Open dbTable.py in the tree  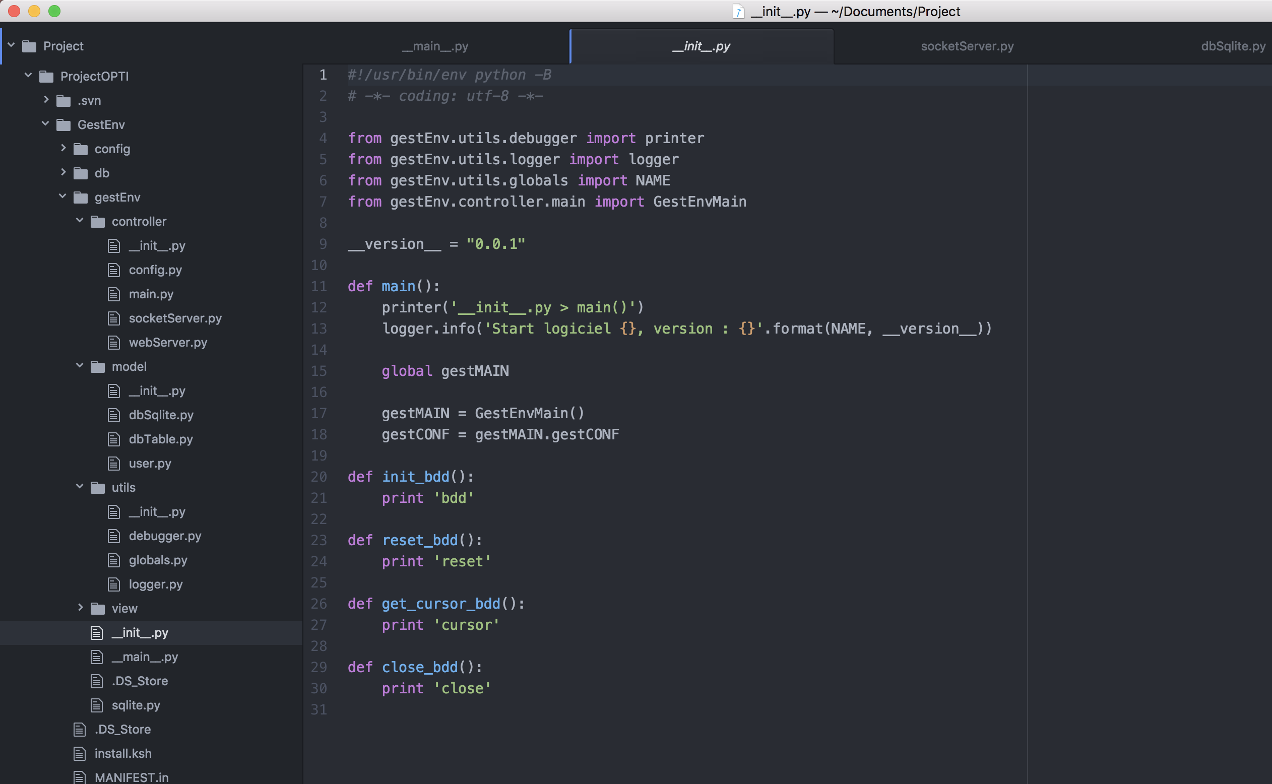click(x=161, y=439)
